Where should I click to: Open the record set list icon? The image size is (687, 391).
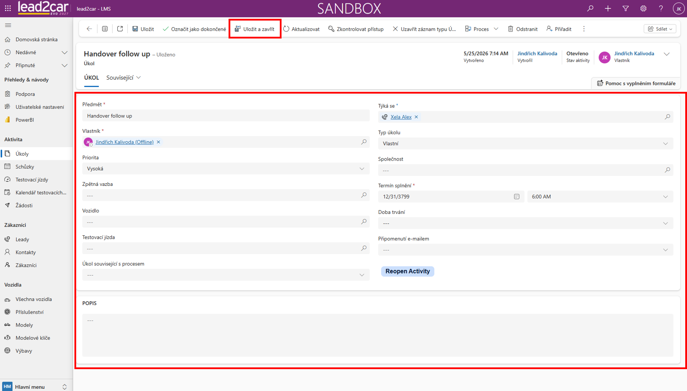pyautogui.click(x=105, y=29)
